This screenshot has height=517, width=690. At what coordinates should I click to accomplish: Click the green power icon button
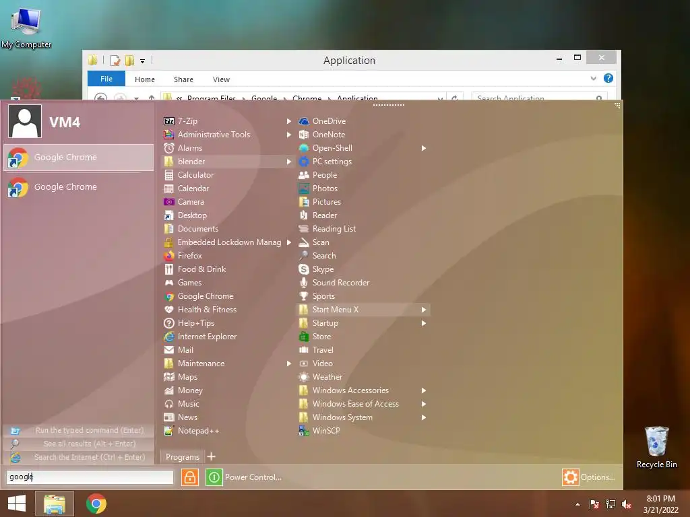[214, 477]
